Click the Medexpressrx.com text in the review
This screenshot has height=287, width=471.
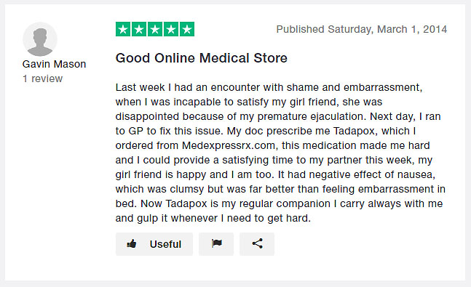point(229,145)
